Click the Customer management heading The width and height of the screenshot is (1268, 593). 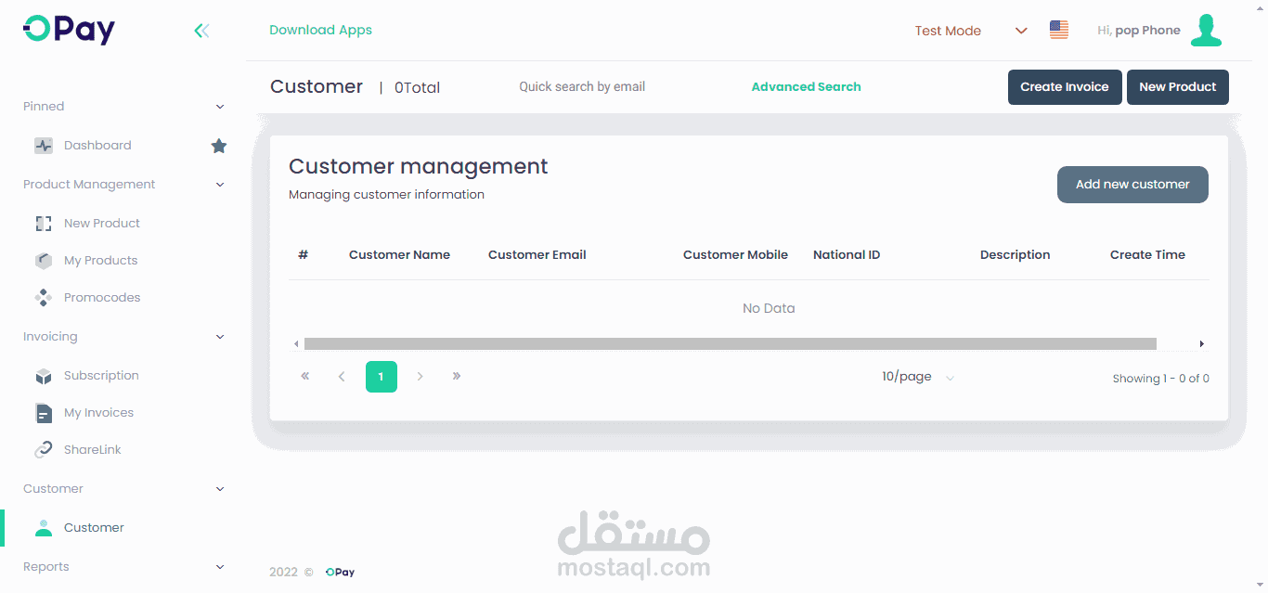[x=419, y=167]
